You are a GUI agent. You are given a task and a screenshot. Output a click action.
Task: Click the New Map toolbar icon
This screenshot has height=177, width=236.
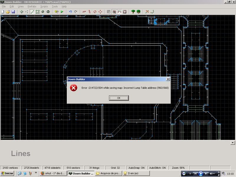point(3,12)
